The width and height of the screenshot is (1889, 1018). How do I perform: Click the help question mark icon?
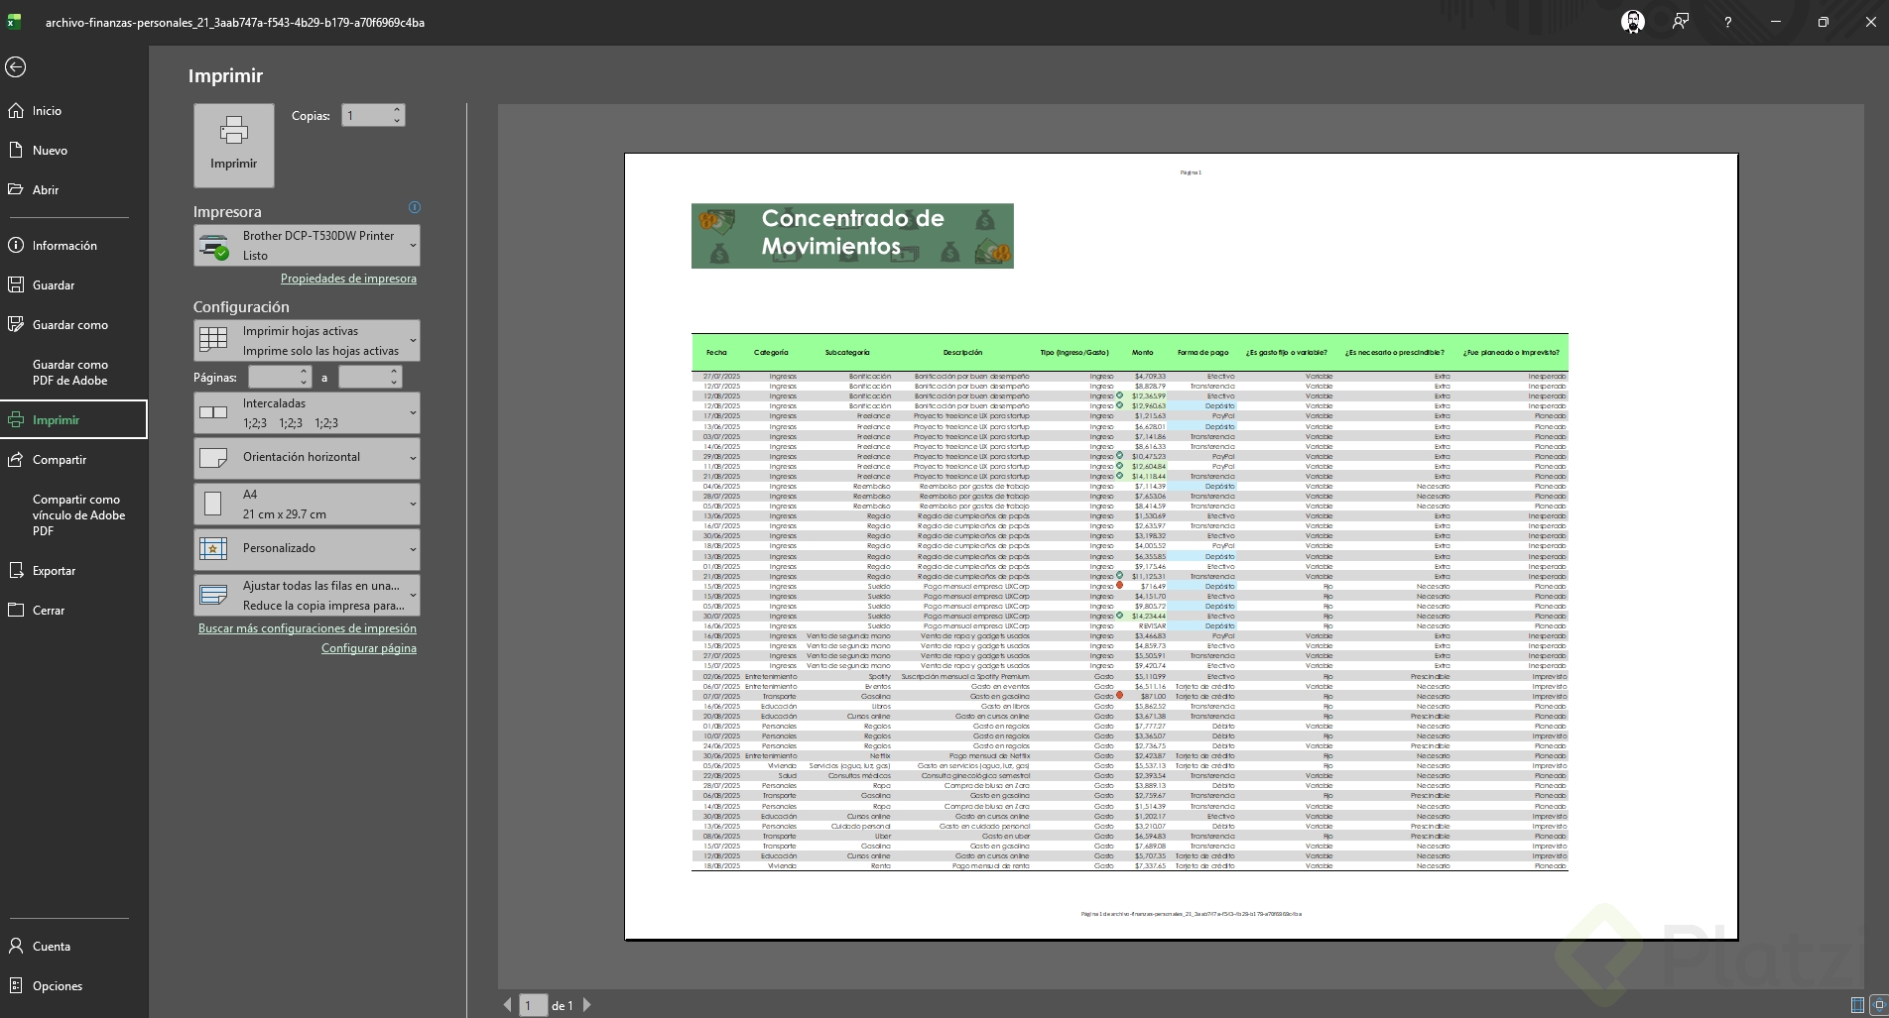click(x=1727, y=22)
